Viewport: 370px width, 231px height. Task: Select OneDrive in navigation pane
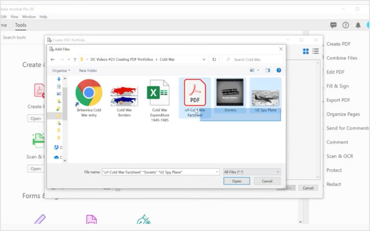58,157
